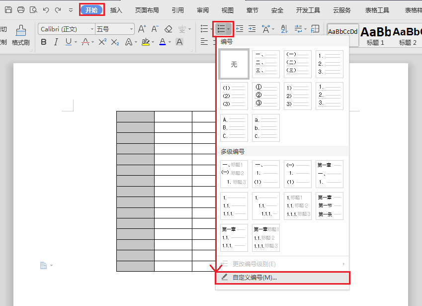
Task: Open highlight color dropdown arrow
Action: pyautogui.click(x=153, y=42)
